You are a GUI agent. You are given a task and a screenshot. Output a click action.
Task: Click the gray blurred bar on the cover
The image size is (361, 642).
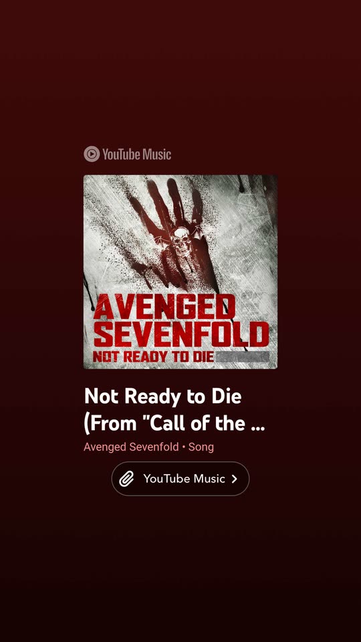point(242,356)
